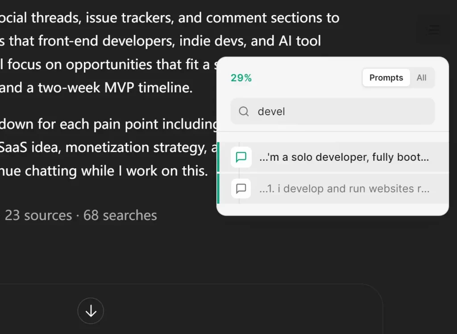Click chat icon beside websites result
Viewport: 457px width, 334px height.
[x=241, y=188]
